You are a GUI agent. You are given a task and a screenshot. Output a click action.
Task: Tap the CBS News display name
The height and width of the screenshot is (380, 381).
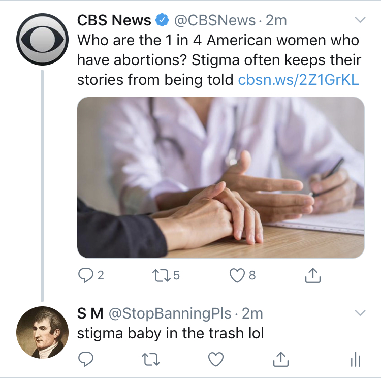click(x=114, y=20)
